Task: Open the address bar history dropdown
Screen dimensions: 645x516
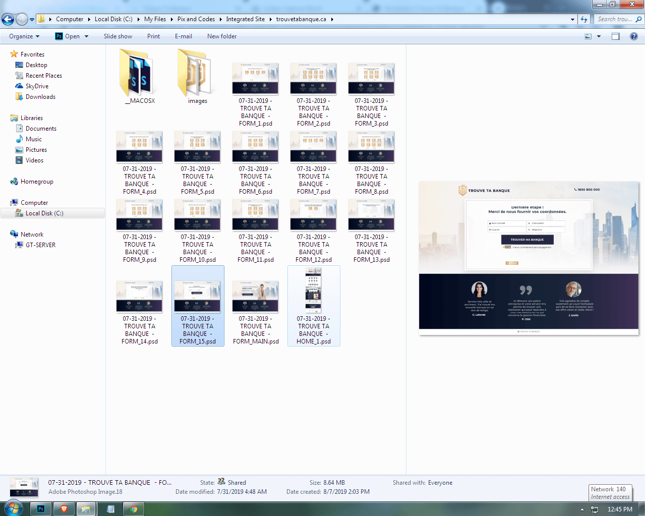Action: coord(572,19)
